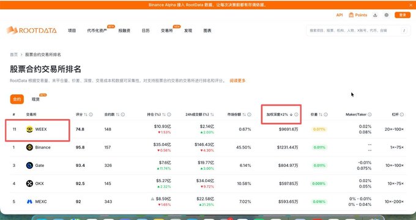Sort by 价差 using its sort arrows
416x220 pixels.
321,114
